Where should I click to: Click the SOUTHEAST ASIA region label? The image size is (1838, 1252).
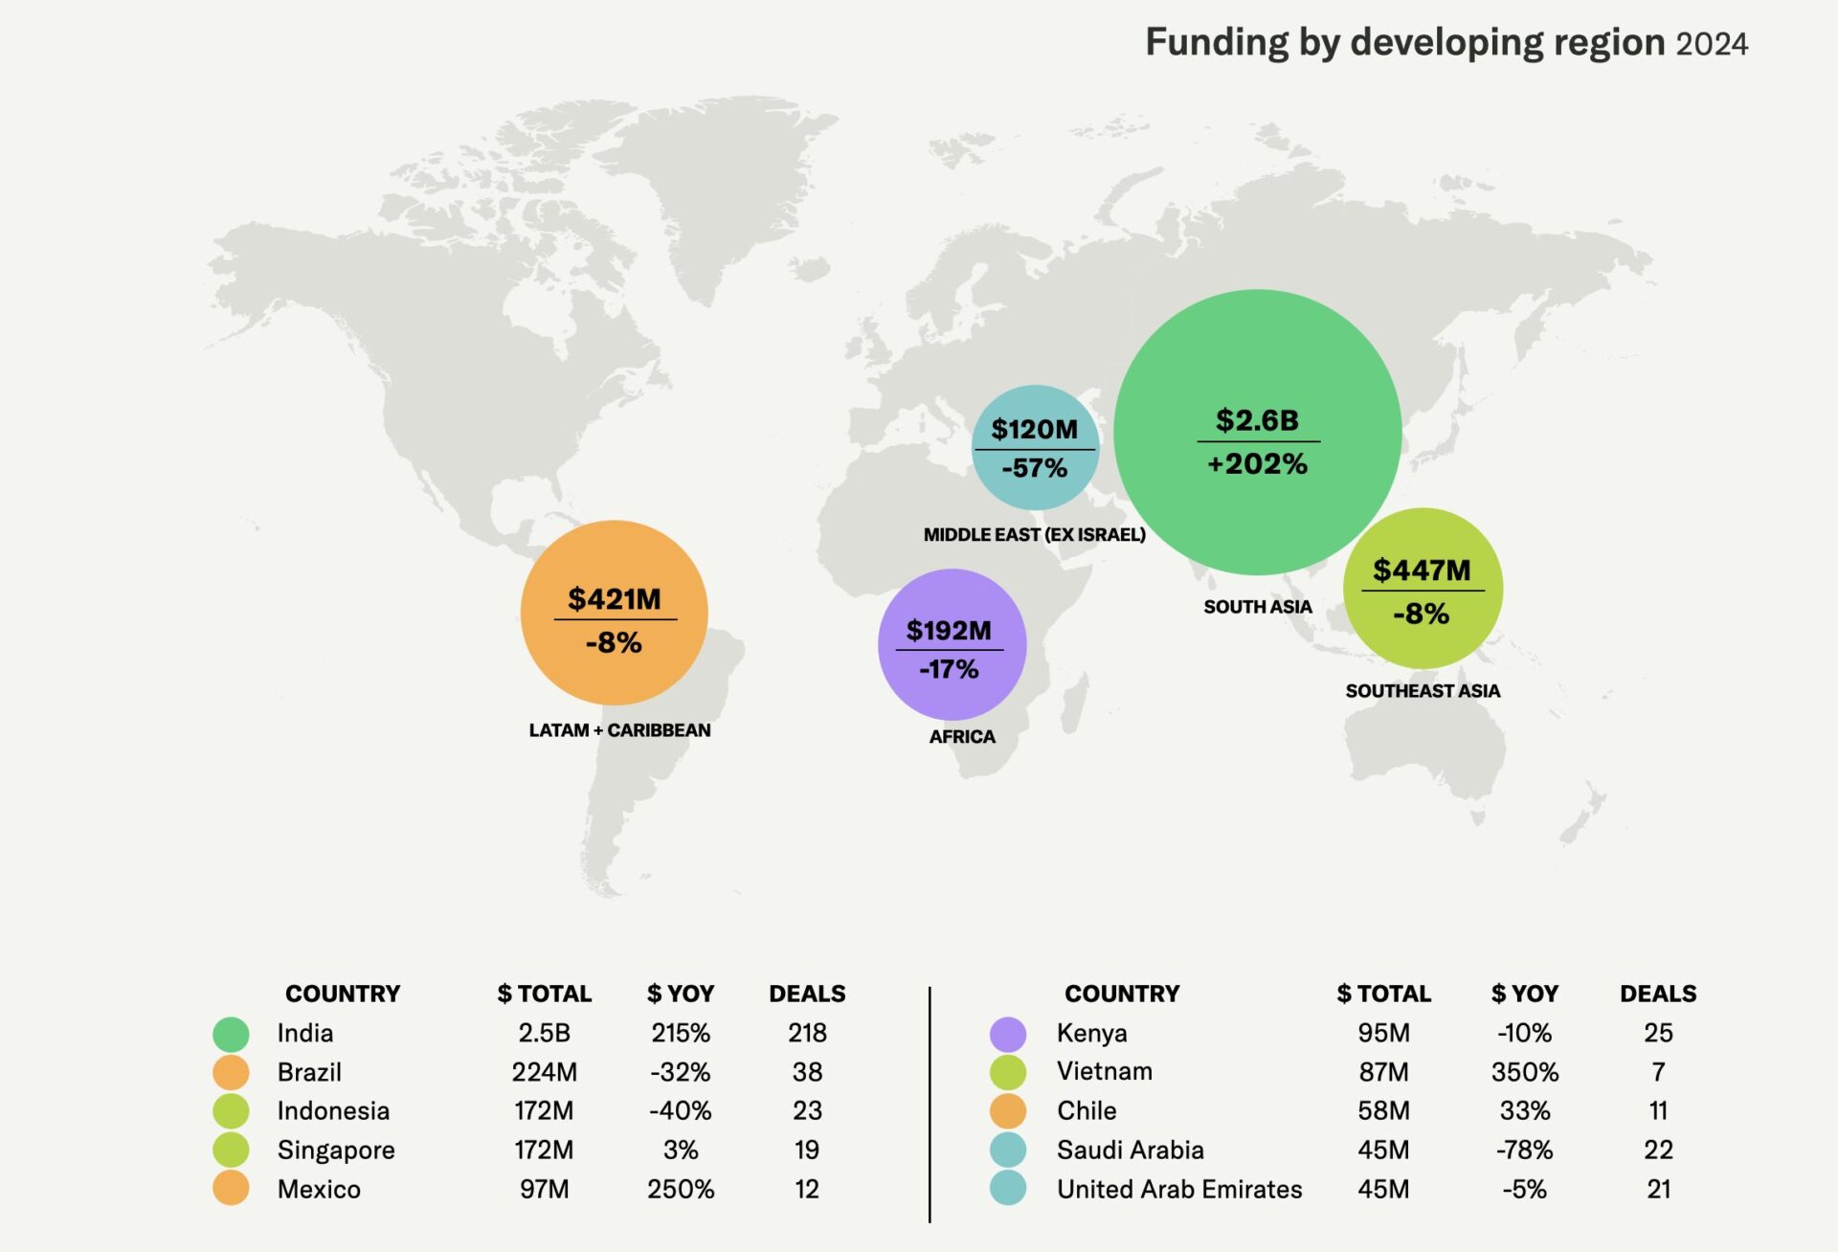pos(1423,691)
